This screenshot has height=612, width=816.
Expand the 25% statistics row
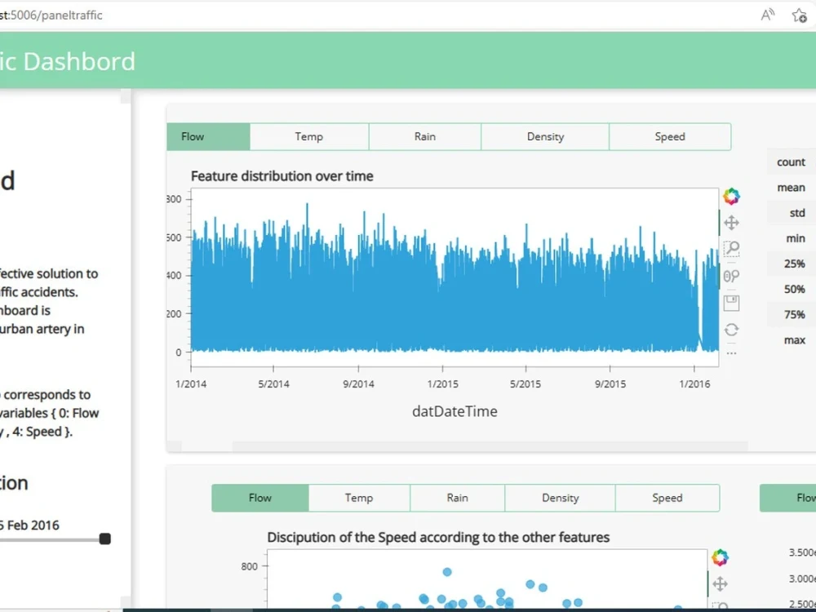[790, 264]
